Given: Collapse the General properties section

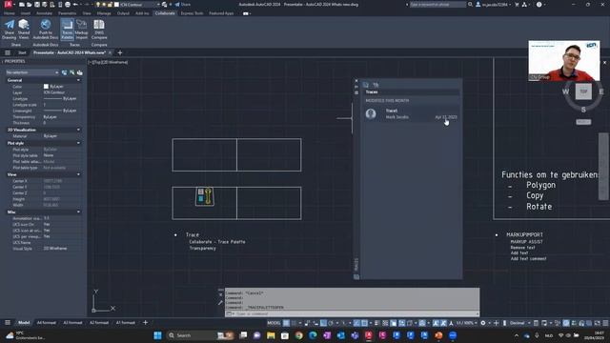Looking at the screenshot, I should coord(78,80).
